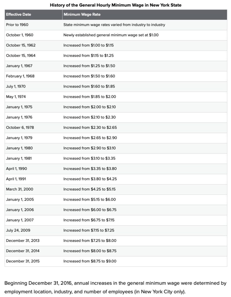Select 'Newly established general minimum wage' cell
The image size is (231, 297).
(x=111, y=35)
